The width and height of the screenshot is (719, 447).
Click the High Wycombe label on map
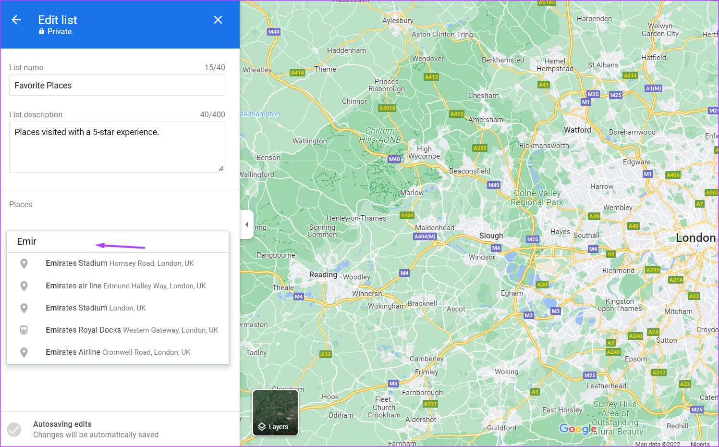pyautogui.click(x=424, y=152)
